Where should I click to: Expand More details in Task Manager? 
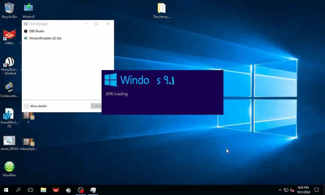pos(35,106)
